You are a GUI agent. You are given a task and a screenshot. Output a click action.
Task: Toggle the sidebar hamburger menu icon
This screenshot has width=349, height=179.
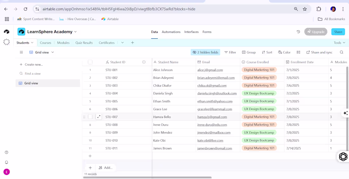(x=21, y=52)
